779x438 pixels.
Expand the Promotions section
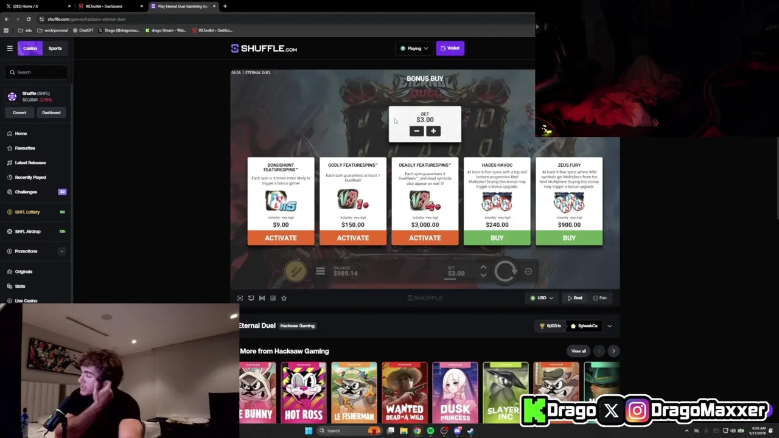pyautogui.click(x=61, y=251)
